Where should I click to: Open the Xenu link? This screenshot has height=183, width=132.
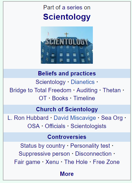tap(52, 162)
